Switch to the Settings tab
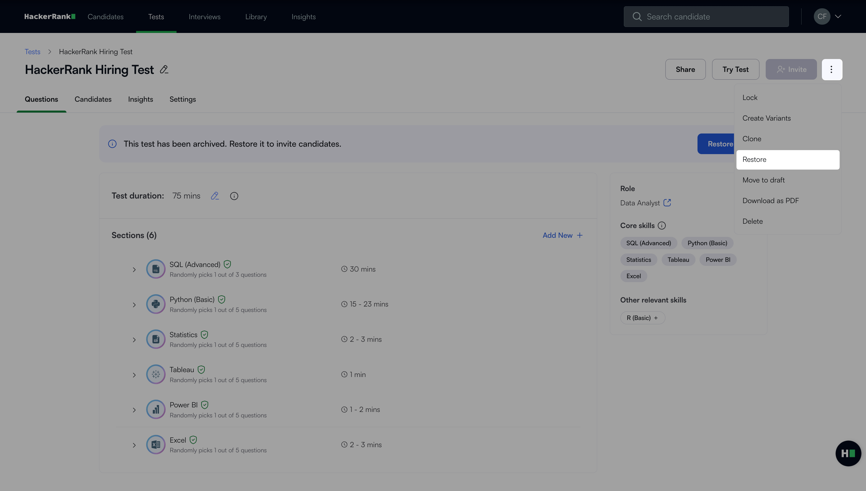The height and width of the screenshot is (491, 866). pyautogui.click(x=183, y=99)
